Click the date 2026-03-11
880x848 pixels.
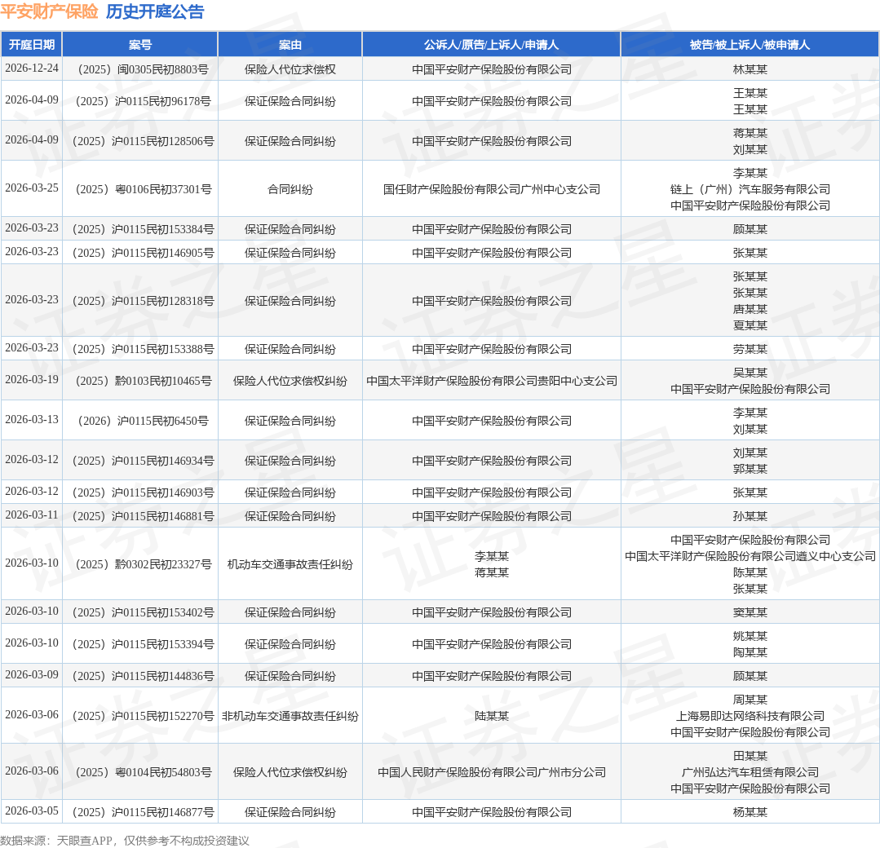tap(32, 515)
